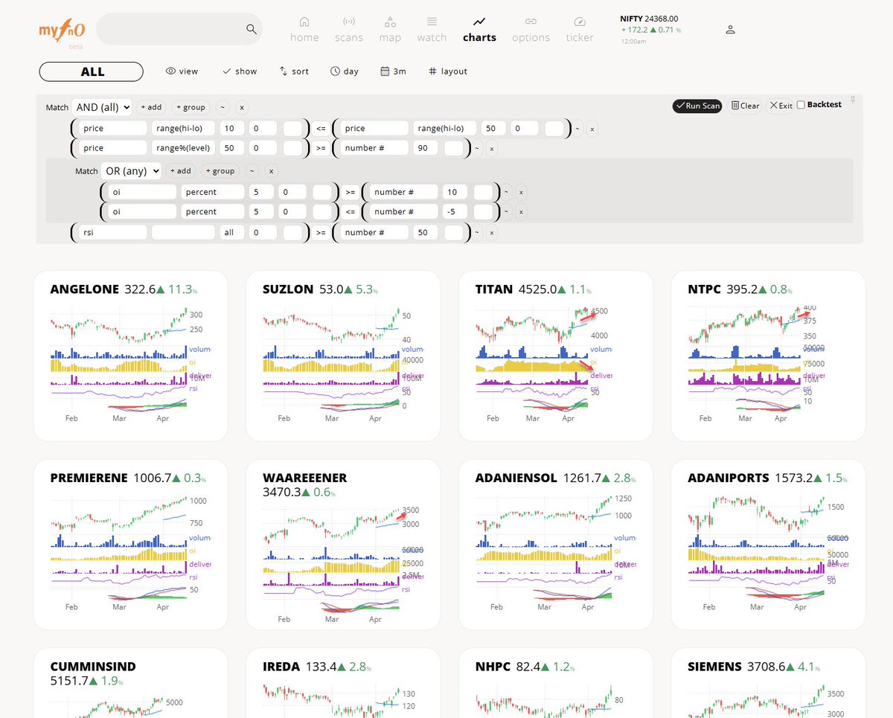
Task: Open the charts tab
Action: 479,30
